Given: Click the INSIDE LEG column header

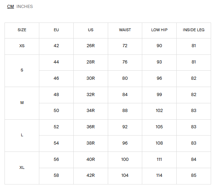Looking at the screenshot, I should pos(194,30).
